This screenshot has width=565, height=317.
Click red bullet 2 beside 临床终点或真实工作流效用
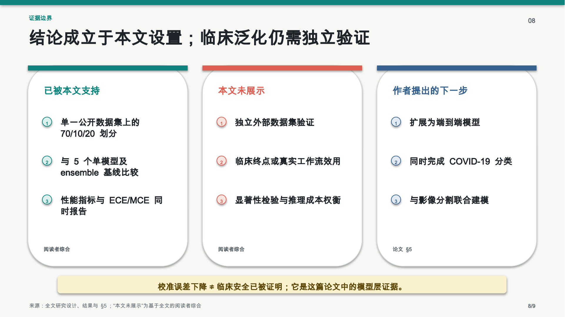tap(221, 161)
